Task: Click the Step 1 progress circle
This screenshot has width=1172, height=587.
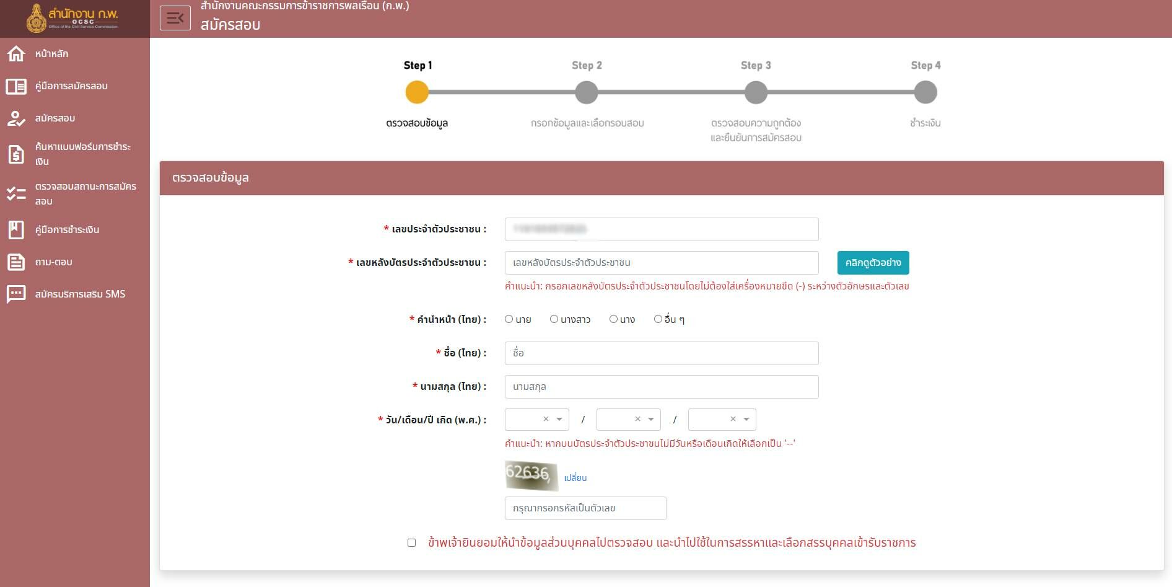Action: [x=417, y=92]
